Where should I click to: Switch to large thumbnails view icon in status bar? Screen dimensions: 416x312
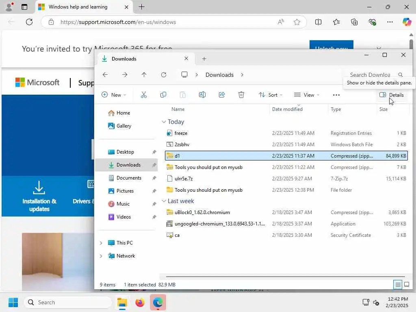(407, 285)
